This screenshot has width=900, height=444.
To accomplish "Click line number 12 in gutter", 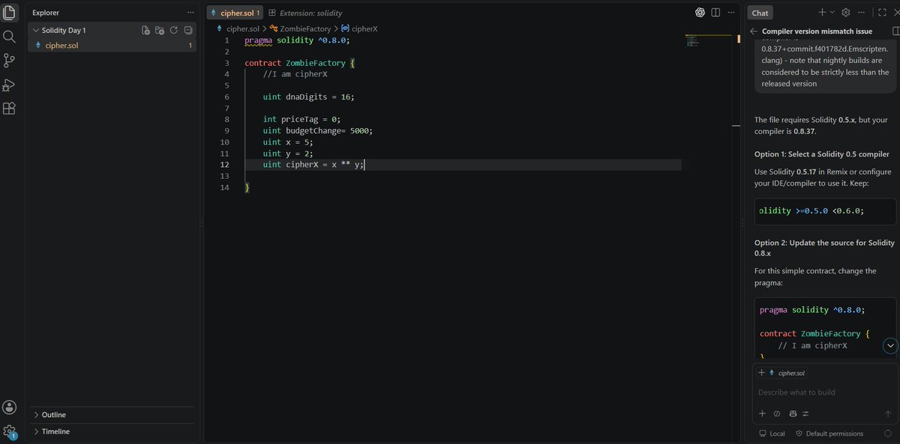I will pyautogui.click(x=224, y=165).
